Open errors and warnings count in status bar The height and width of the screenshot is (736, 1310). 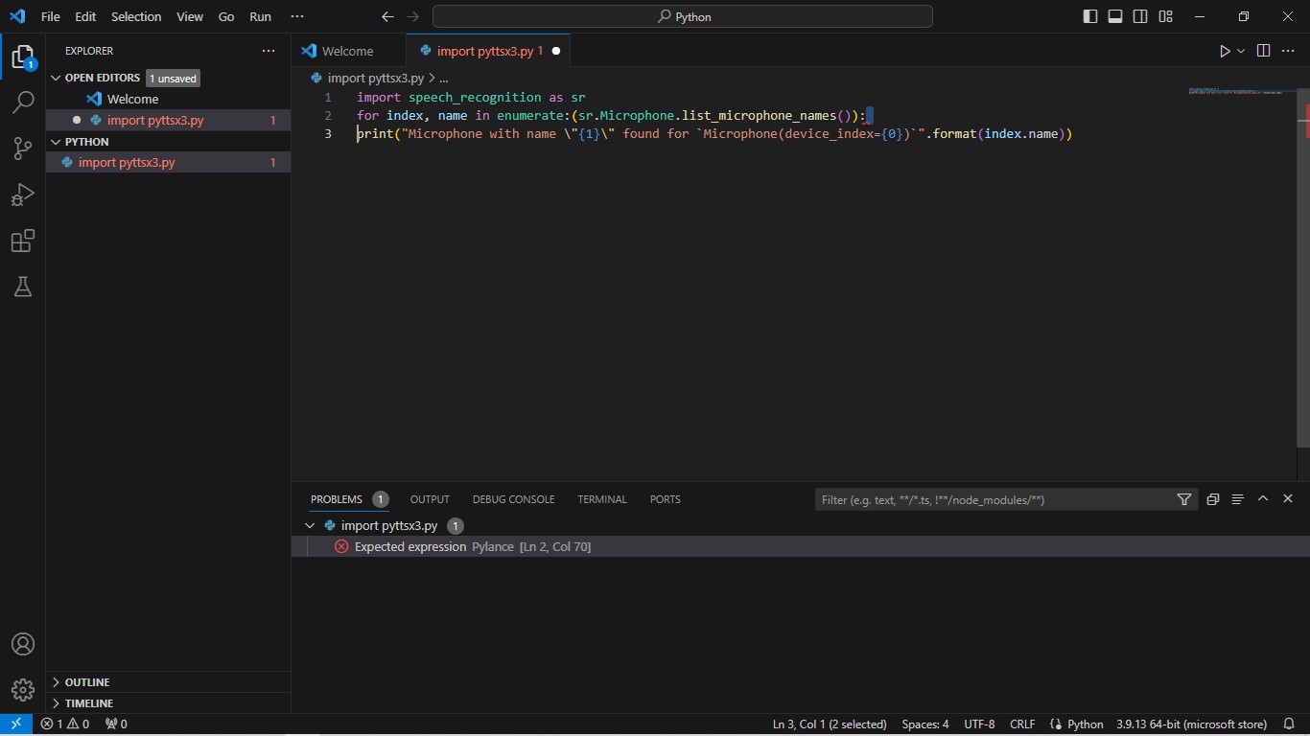point(65,724)
